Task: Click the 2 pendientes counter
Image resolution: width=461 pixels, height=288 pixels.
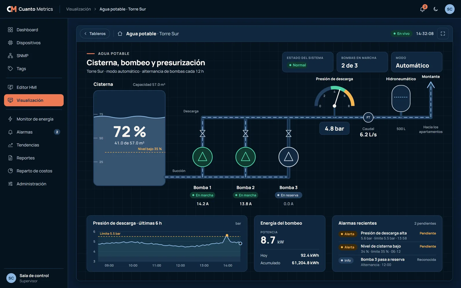Action: point(425,223)
